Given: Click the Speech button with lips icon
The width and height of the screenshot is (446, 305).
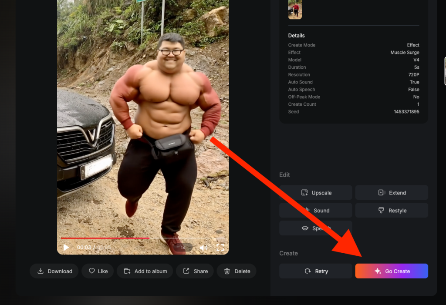Looking at the screenshot, I should [316, 228].
